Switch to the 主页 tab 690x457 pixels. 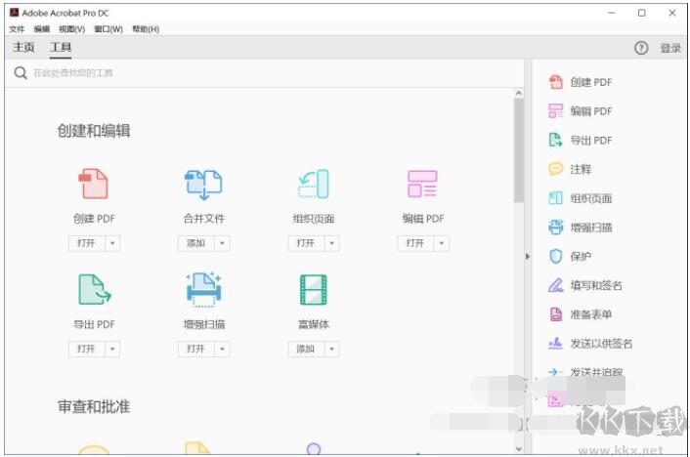point(23,47)
